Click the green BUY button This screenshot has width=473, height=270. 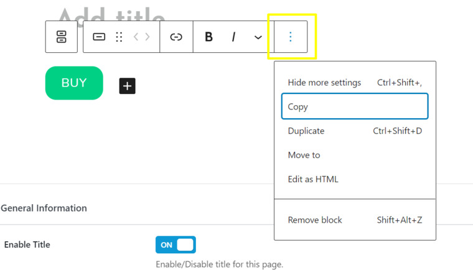coord(74,83)
